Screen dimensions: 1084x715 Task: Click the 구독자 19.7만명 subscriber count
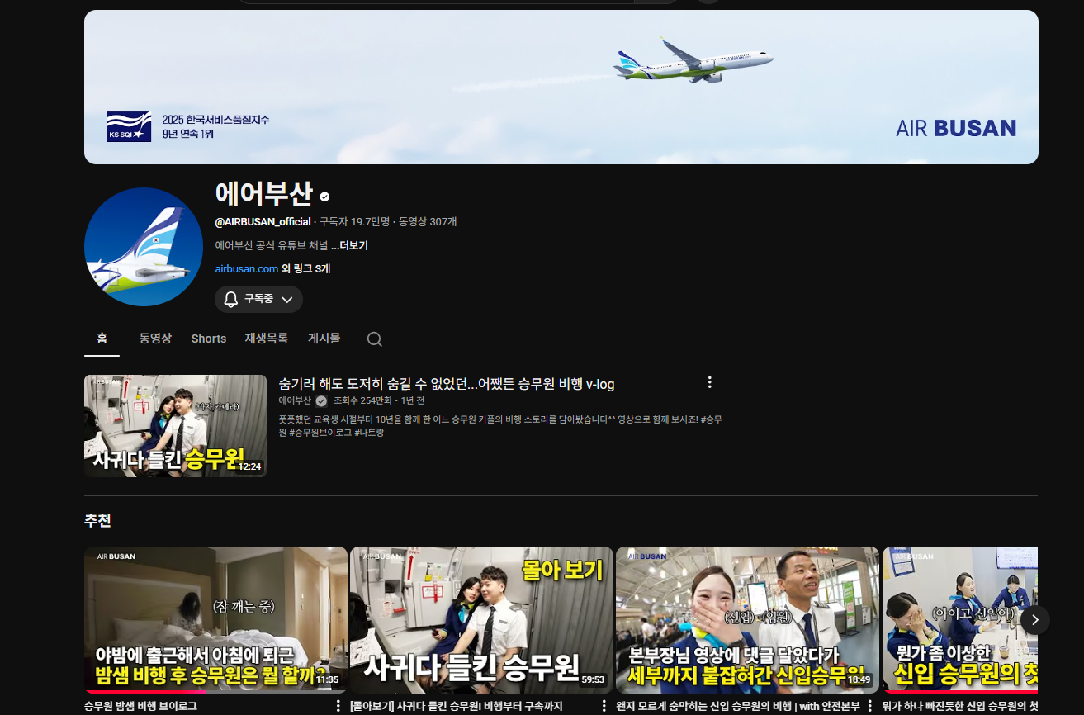pos(354,221)
